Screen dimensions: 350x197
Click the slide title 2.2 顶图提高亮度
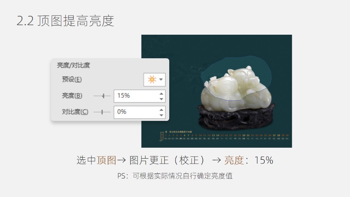coord(65,21)
